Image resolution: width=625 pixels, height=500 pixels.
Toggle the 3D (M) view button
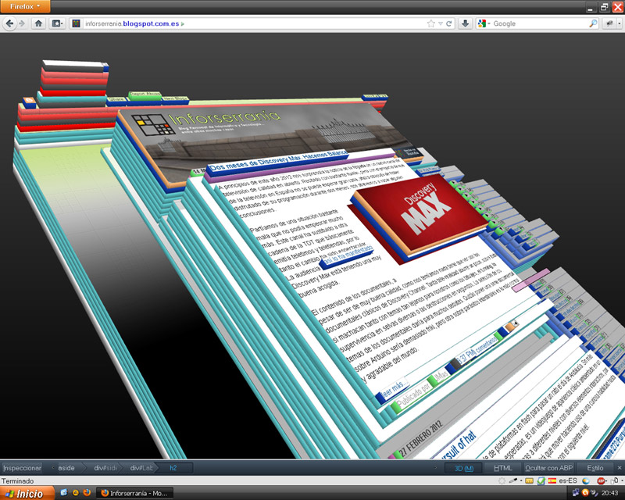(463, 468)
